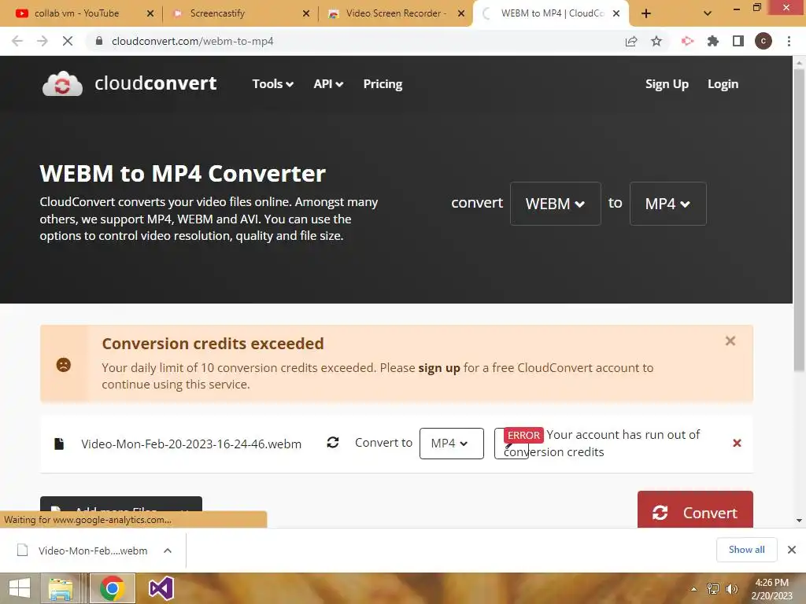This screenshot has height=604, width=806.
Task: Click the address bar URL
Action: point(193,41)
